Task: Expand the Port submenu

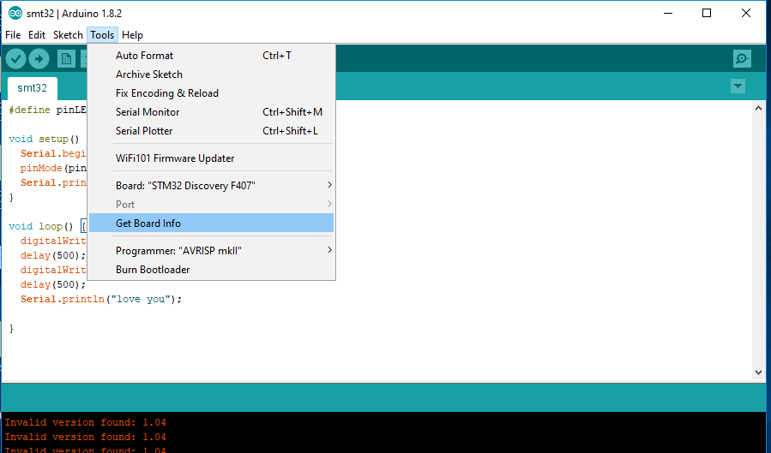Action: click(x=212, y=204)
